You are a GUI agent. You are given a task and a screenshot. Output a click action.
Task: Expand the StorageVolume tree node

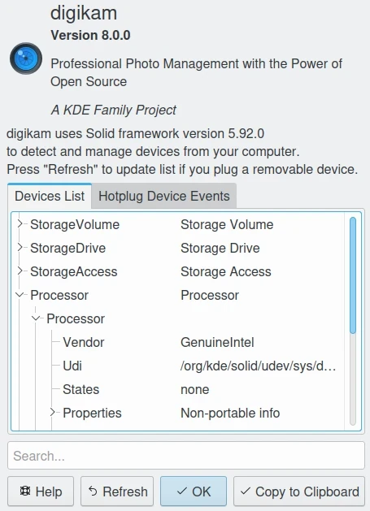pos(20,224)
